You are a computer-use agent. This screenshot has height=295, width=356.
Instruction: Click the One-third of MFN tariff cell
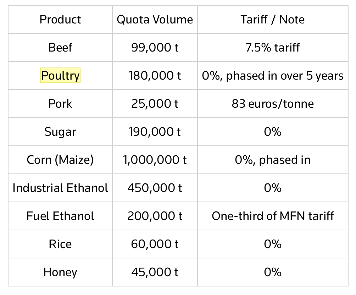pos(273,216)
